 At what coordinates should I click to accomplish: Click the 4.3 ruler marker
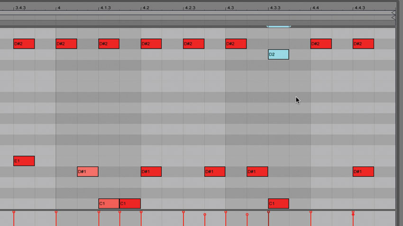[230, 8]
